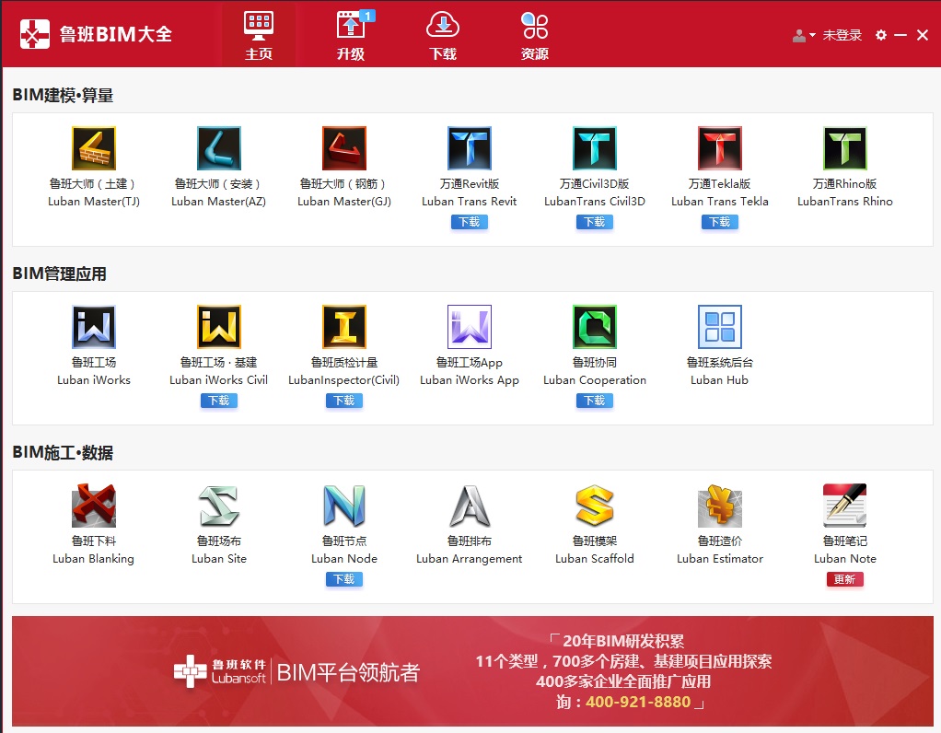The image size is (941, 733).
Task: Click the 鲁班BIM大全 logo icon
Action: [35, 34]
